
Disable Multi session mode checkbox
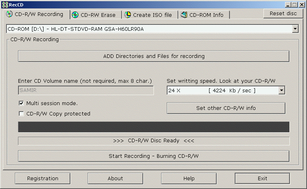click(22, 103)
